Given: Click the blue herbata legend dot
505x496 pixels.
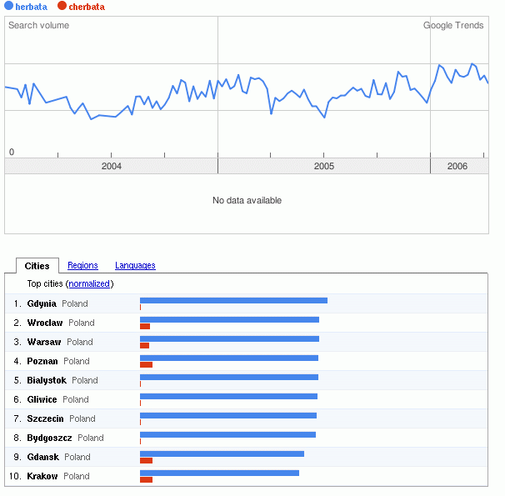Looking at the screenshot, I should click(x=9, y=7).
